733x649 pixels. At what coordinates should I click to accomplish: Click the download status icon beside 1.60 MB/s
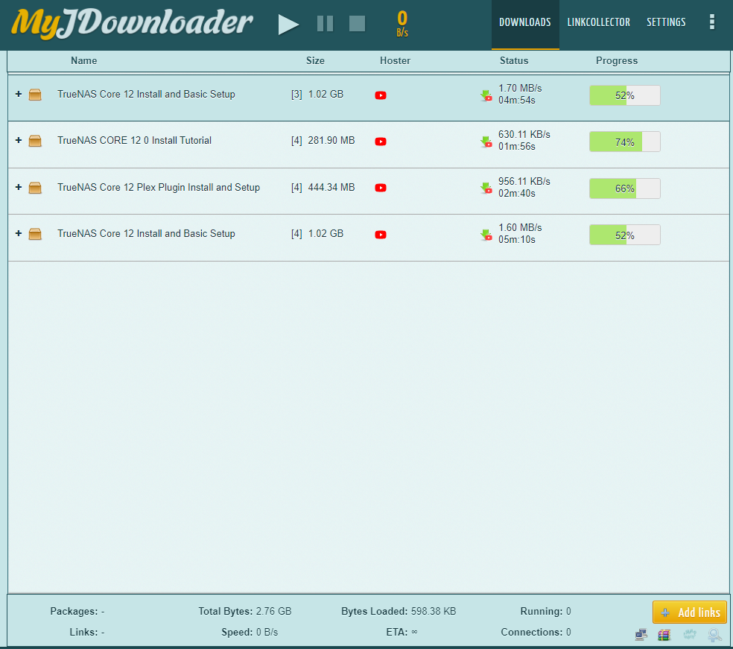(x=486, y=235)
